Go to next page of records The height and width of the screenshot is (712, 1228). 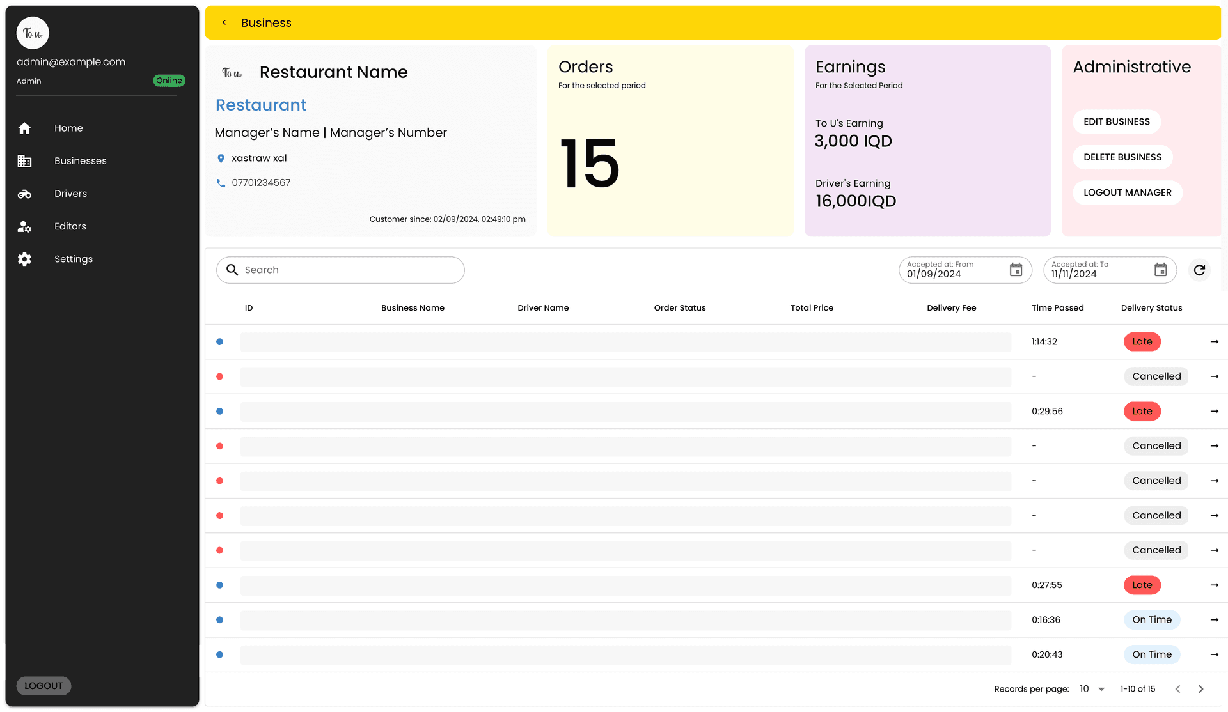[1200, 689]
